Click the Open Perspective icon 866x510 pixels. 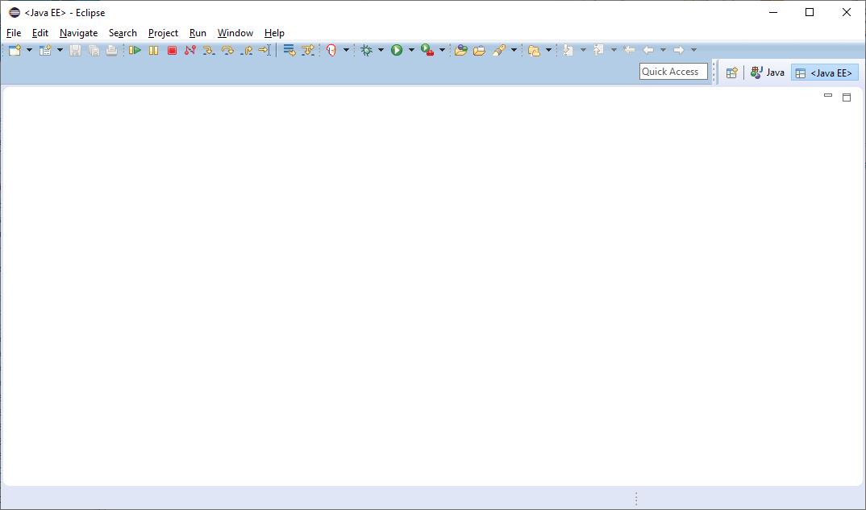[732, 73]
